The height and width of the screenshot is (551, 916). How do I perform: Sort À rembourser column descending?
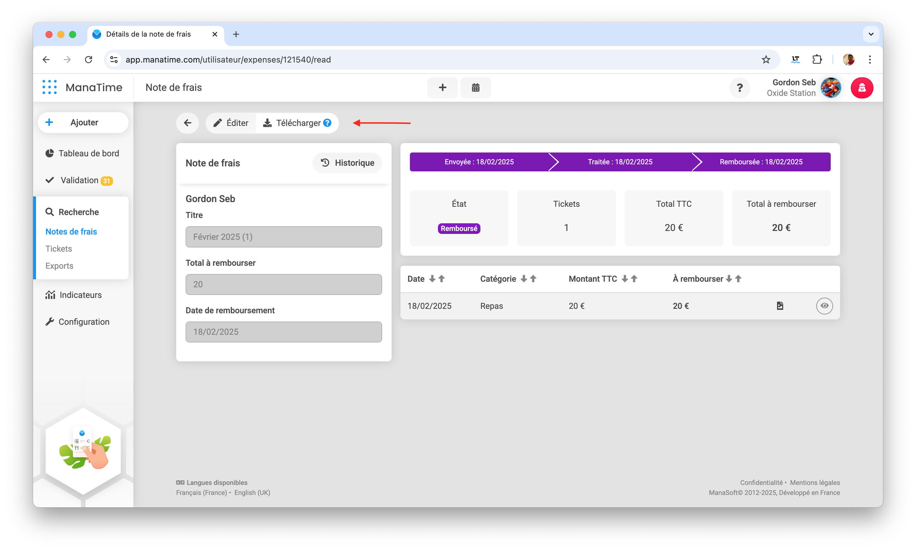[729, 278]
